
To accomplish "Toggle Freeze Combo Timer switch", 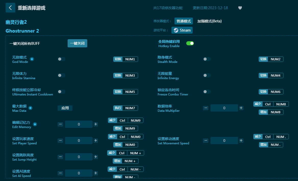I will tap(207, 92).
